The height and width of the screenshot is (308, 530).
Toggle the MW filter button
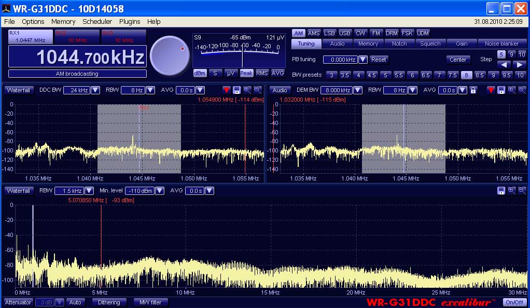coord(150,302)
